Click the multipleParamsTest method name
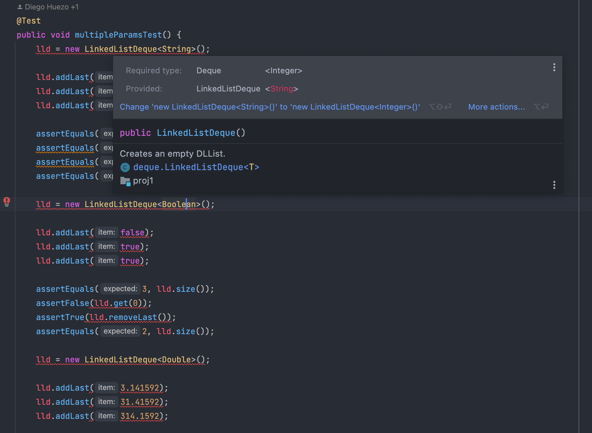 [x=118, y=35]
